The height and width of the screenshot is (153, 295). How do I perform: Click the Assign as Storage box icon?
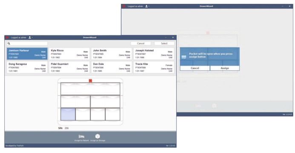(x=97, y=136)
